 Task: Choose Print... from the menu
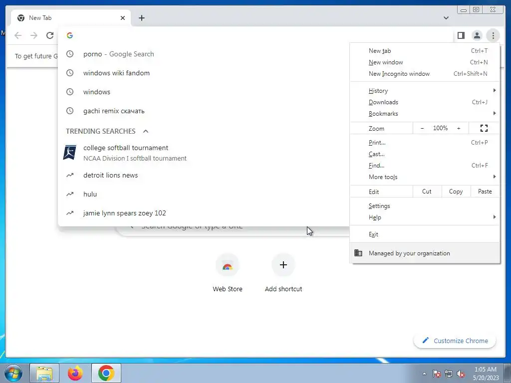(425, 143)
